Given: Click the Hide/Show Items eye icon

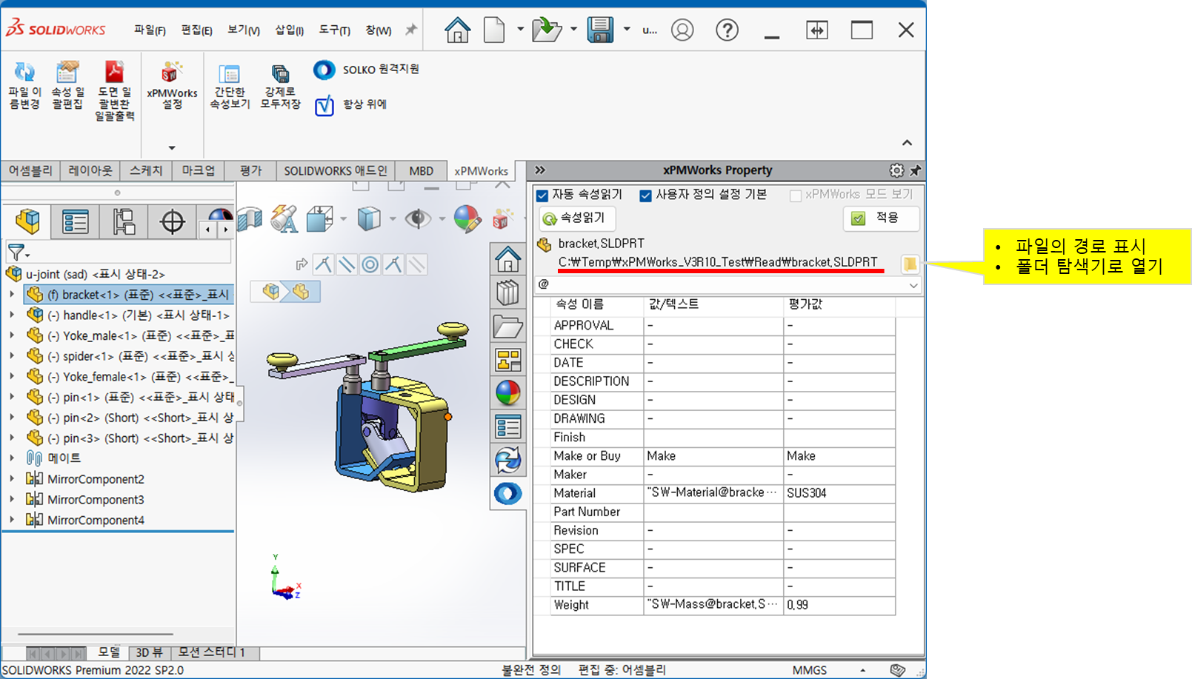Looking at the screenshot, I should [418, 218].
